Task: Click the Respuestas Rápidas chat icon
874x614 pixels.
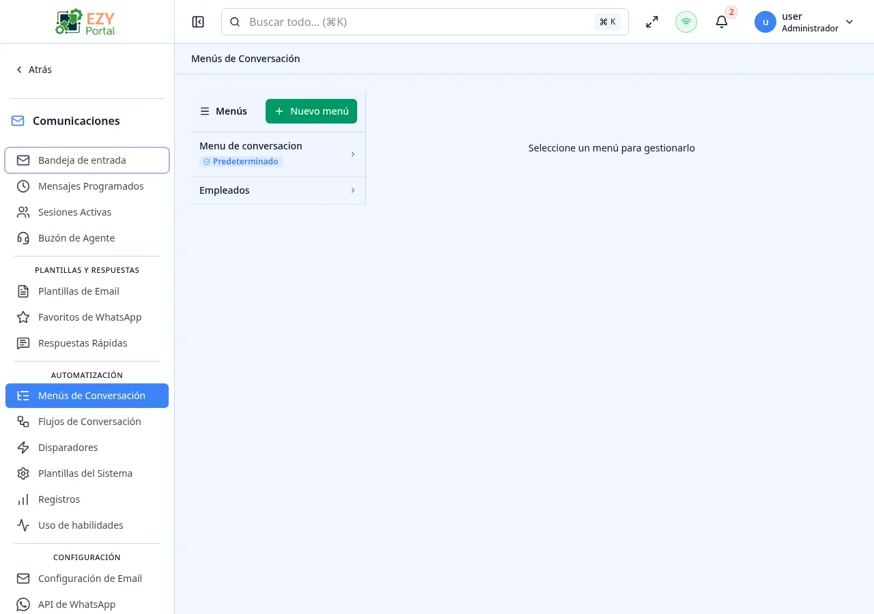Action: (23, 343)
